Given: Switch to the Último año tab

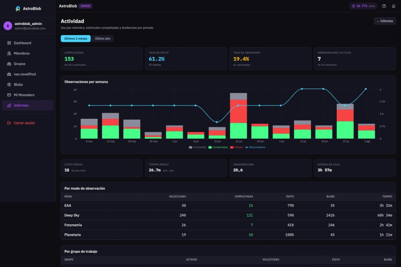Looking at the screenshot, I should coord(102,39).
